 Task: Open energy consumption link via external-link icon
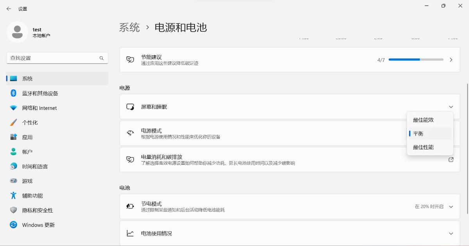[x=451, y=159]
